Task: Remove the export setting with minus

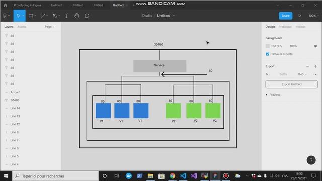Action: tap(307, 66)
